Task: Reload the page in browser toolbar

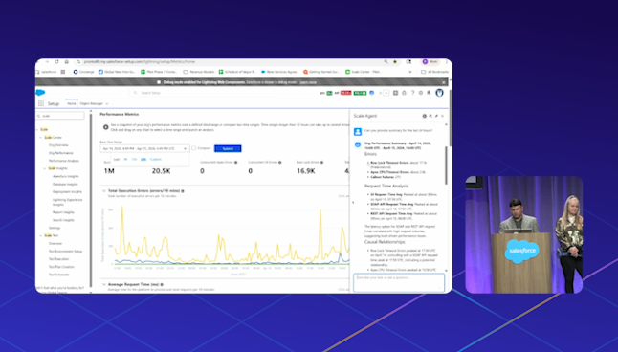Action: tap(56, 62)
